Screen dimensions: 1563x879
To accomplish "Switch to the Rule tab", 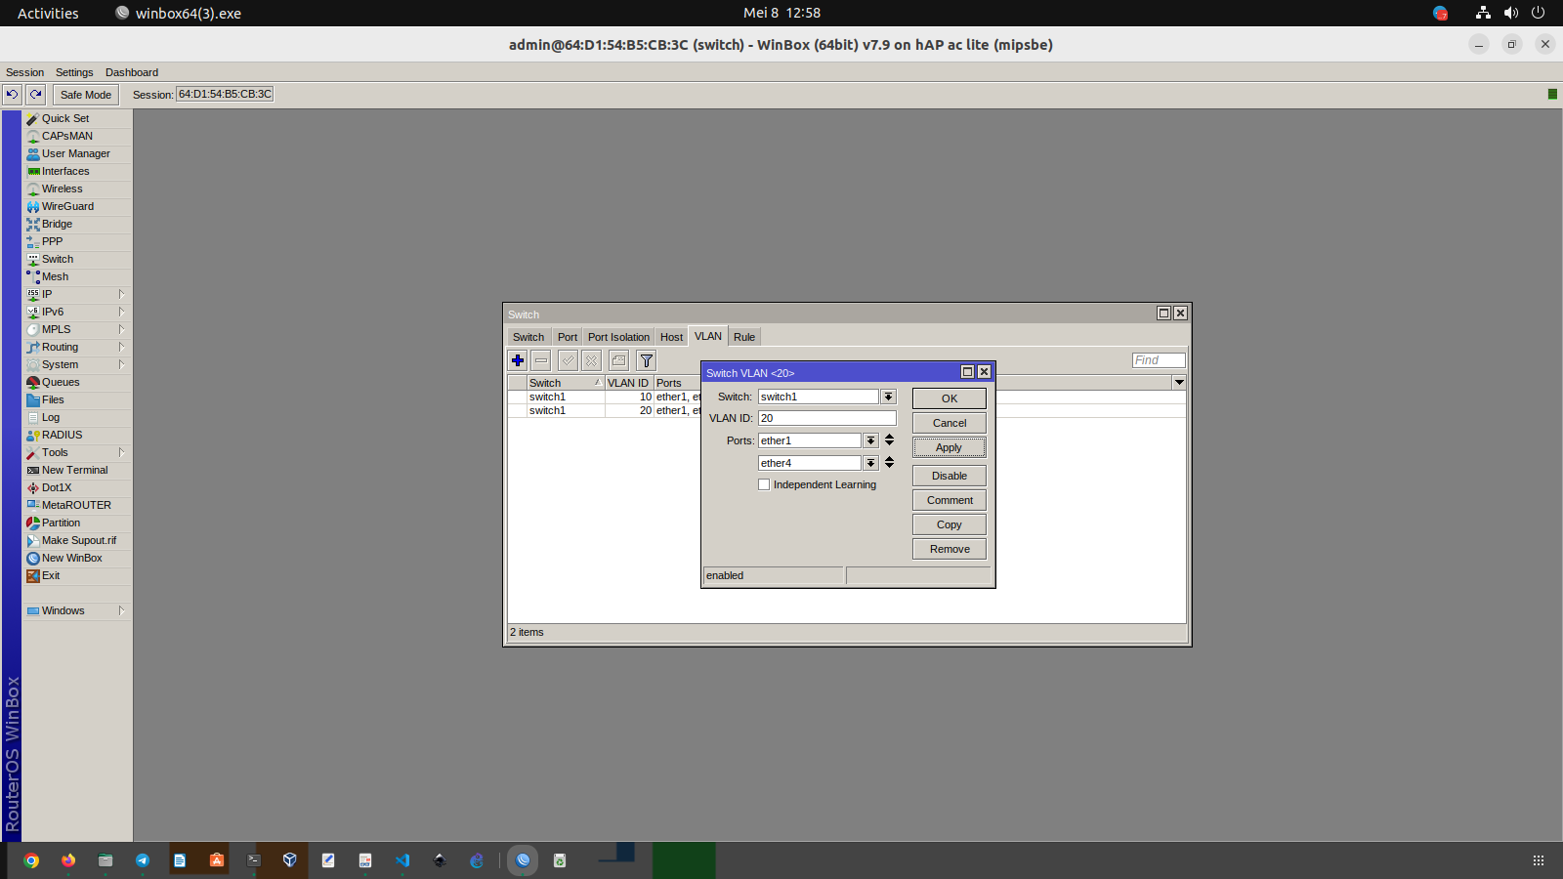I will point(744,337).
